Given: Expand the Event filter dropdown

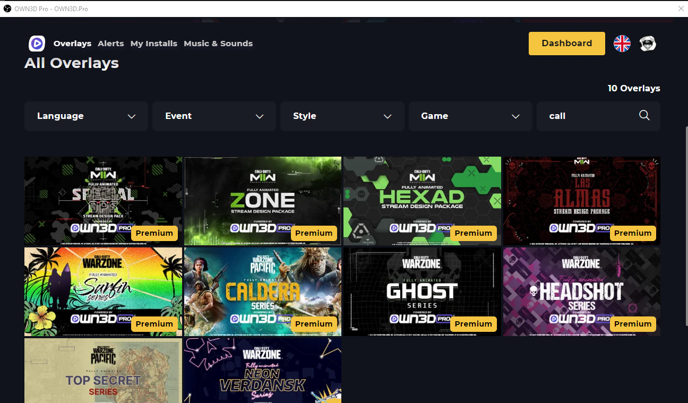Looking at the screenshot, I should (214, 116).
